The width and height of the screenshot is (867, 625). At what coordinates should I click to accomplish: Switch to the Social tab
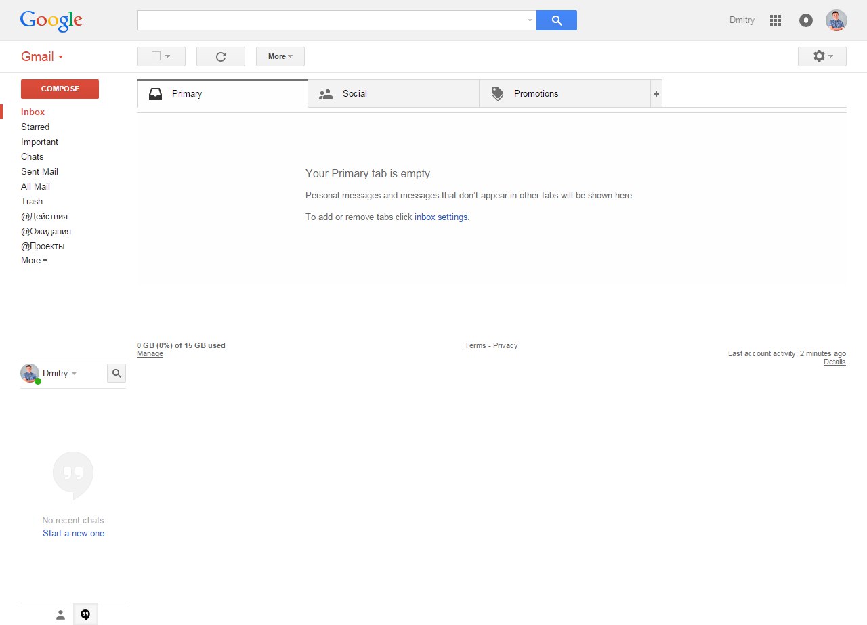[x=394, y=93]
